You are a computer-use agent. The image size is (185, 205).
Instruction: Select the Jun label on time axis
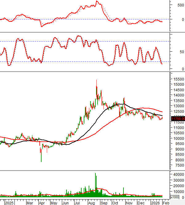pos(65,203)
